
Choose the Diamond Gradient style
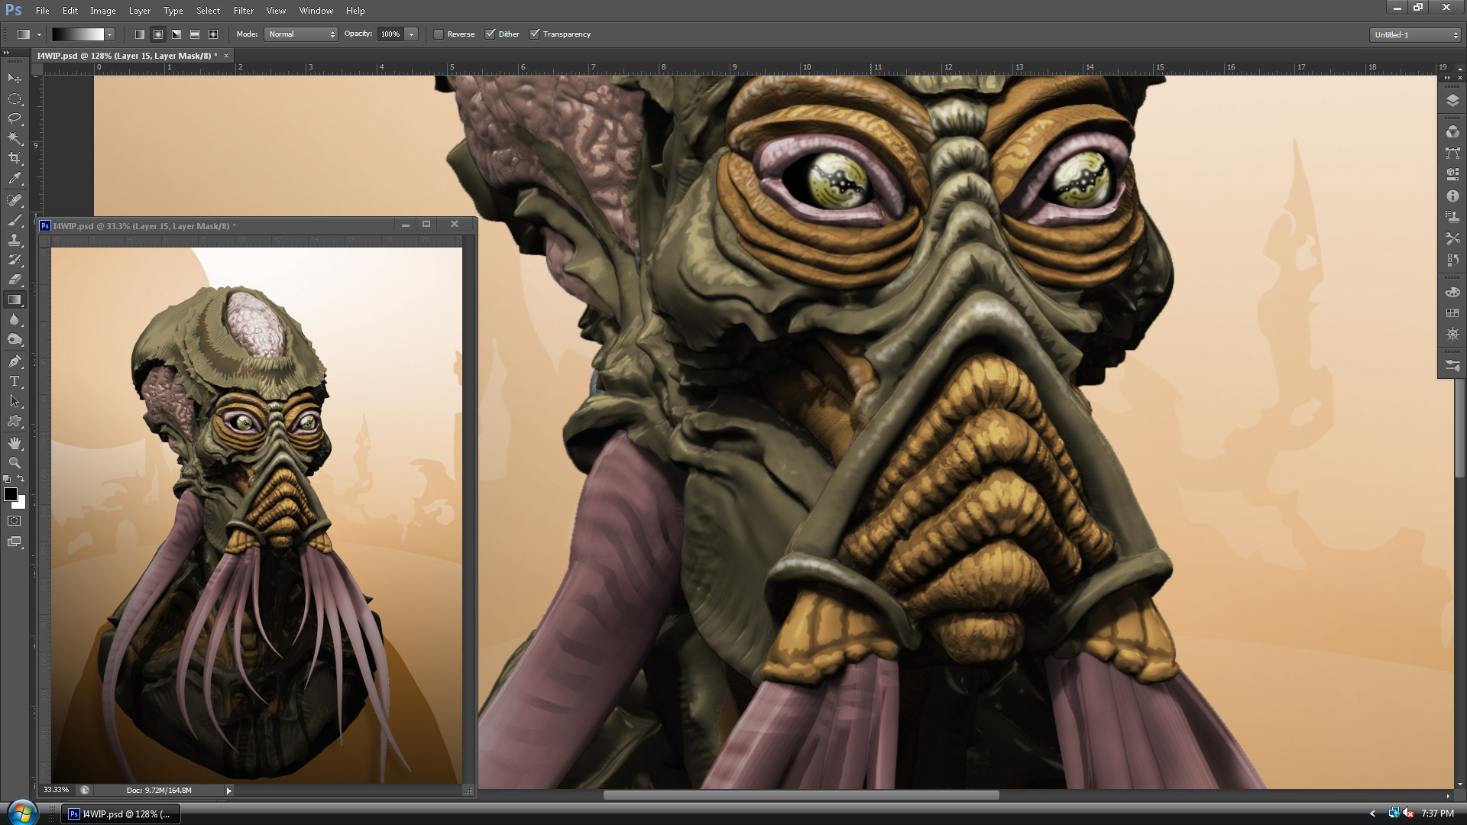pyautogui.click(x=213, y=34)
